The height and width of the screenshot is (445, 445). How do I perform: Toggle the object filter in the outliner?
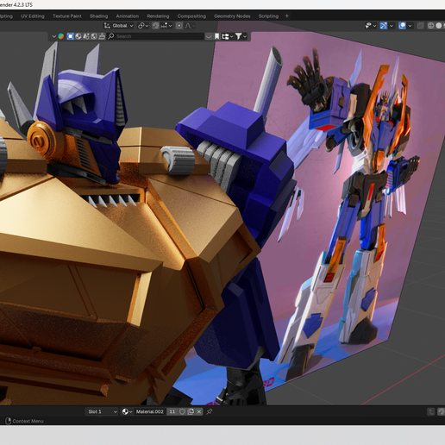[x=71, y=36]
